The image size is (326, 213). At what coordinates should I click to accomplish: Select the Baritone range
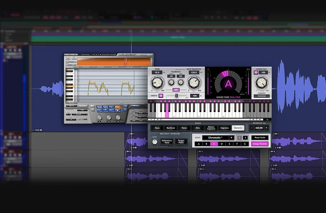[171, 128]
